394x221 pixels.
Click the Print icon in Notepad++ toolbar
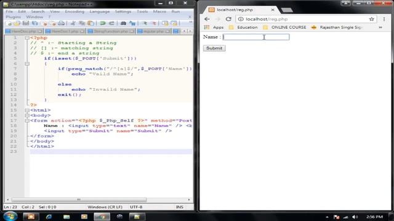(62, 23)
